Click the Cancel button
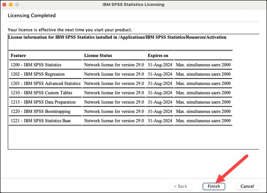The image size is (267, 193). [247, 186]
